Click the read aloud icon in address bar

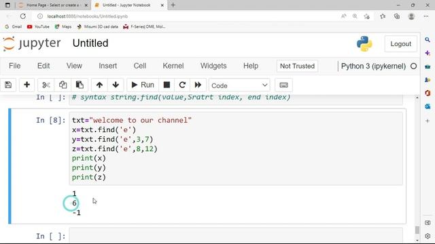pyautogui.click(x=343, y=16)
